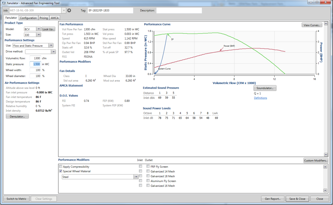This screenshot has width=333, height=205.
Task: Enable the Apply Compressibility checkbox
Action: pyautogui.click(x=61, y=166)
